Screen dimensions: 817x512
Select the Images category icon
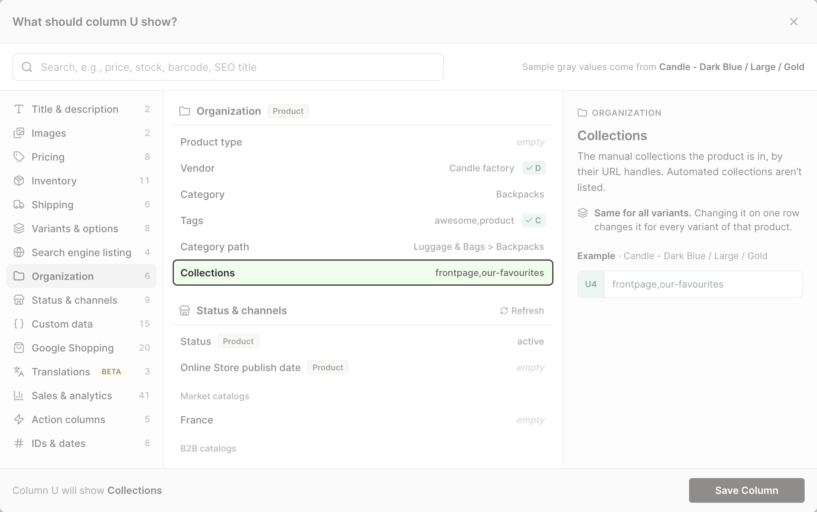19,133
